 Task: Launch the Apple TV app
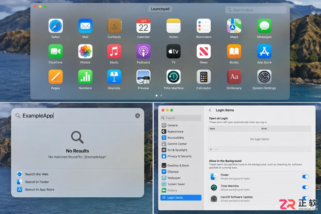(173, 51)
